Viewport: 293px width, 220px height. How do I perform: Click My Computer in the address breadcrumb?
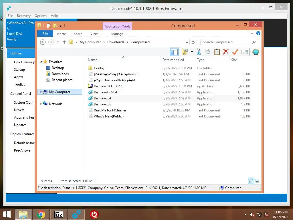[90, 42]
